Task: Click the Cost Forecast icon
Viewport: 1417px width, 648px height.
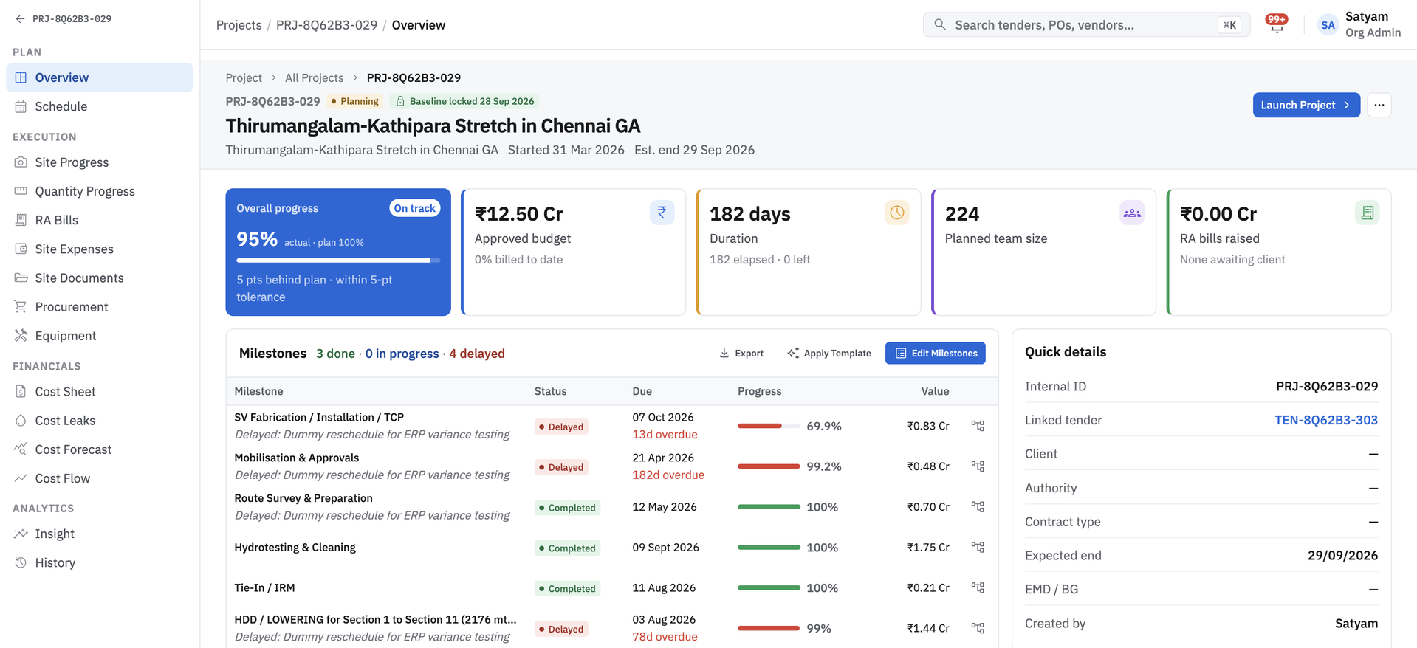Action: coord(21,449)
